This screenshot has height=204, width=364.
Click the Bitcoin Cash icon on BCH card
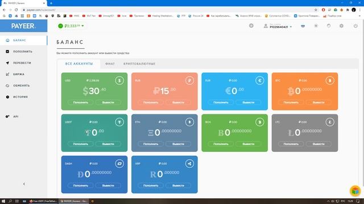[x=259, y=122]
